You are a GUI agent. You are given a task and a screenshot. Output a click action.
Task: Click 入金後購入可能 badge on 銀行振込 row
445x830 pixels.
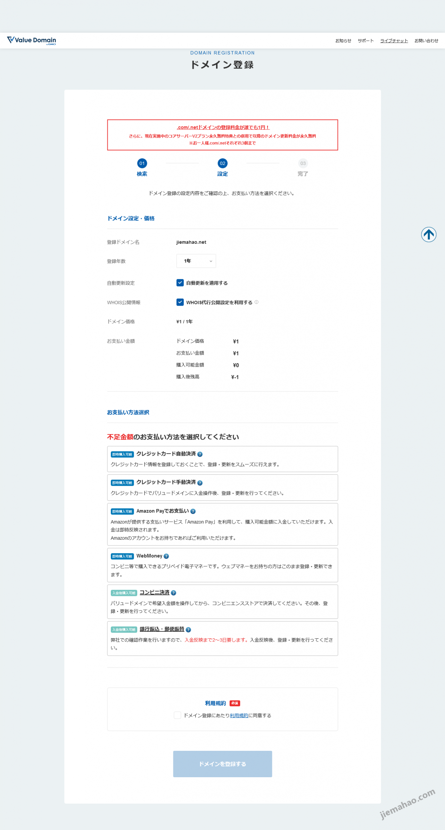click(x=124, y=630)
